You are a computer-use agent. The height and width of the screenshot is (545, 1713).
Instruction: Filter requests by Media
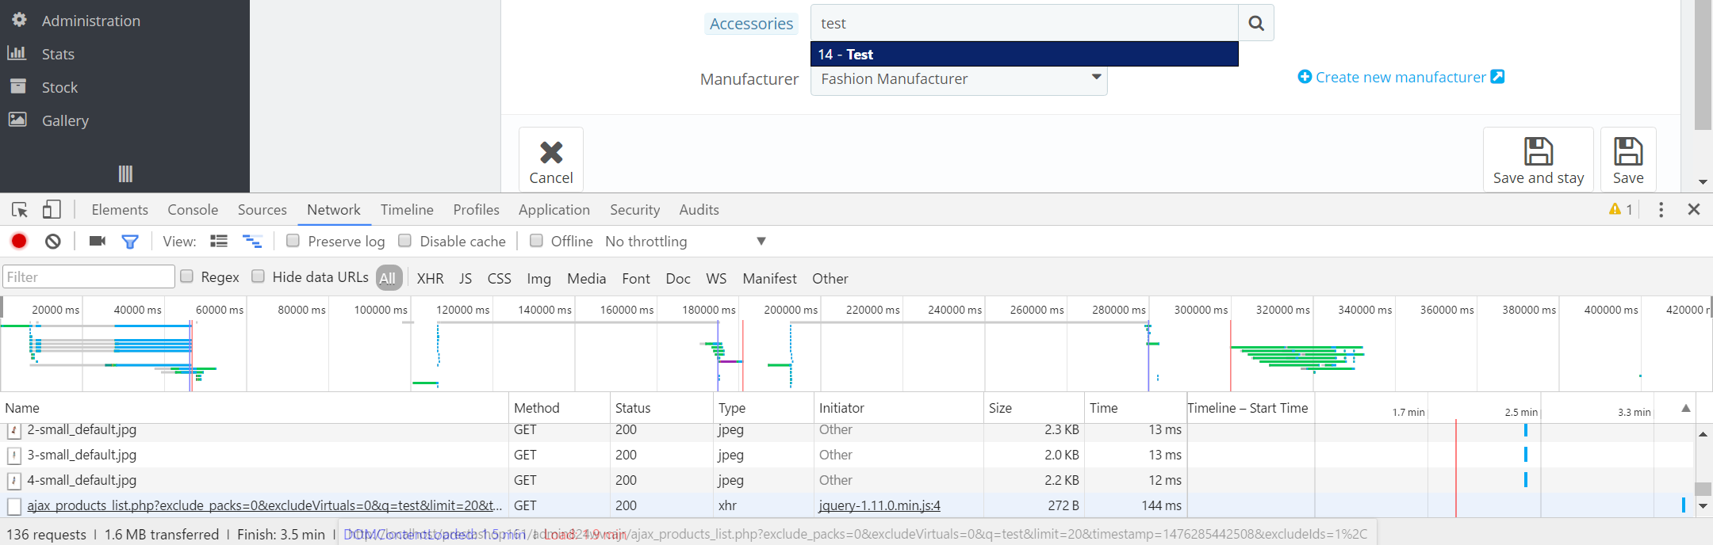586,279
